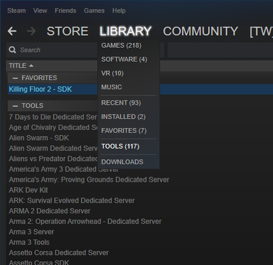Screen dimensions: 273x265
Task: Click the back navigation arrow
Action: click(x=12, y=31)
